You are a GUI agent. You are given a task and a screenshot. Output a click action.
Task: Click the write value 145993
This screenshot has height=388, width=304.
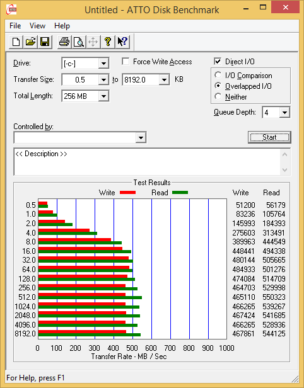coord(243,224)
